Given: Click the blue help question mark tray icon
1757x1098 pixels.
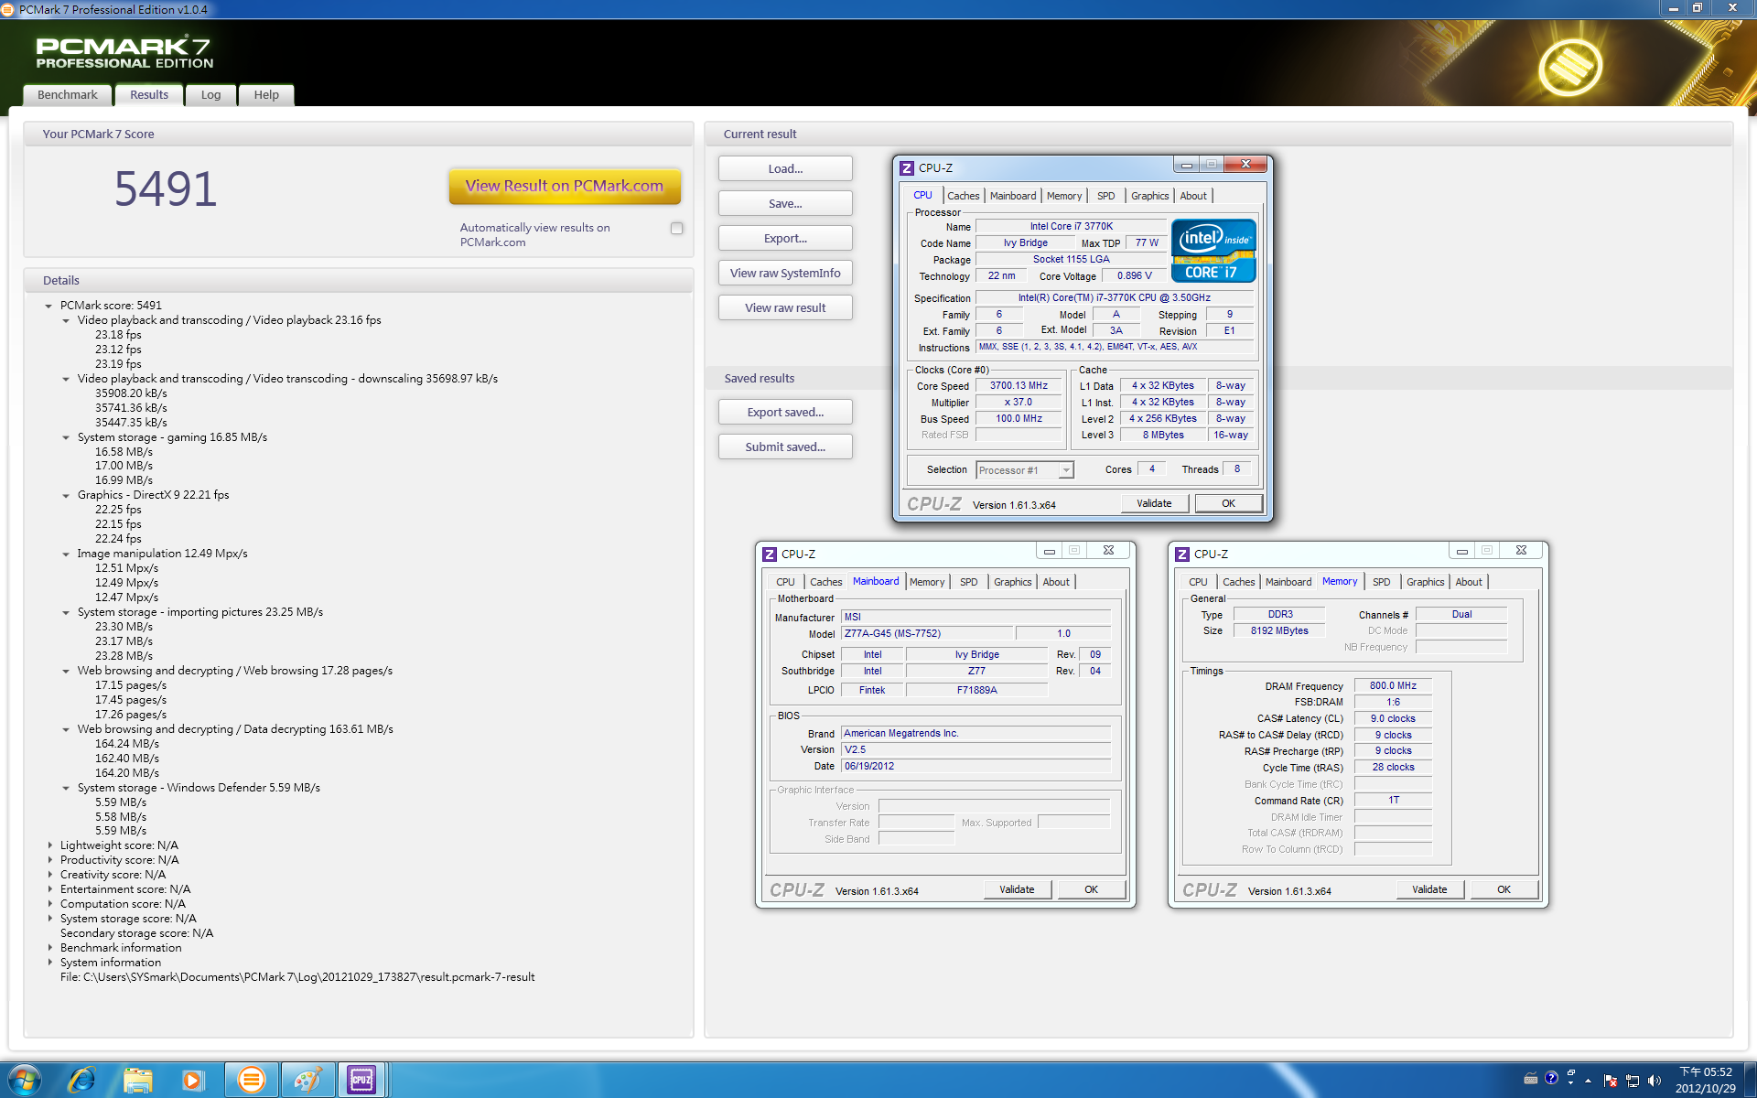Looking at the screenshot, I should (x=1551, y=1078).
